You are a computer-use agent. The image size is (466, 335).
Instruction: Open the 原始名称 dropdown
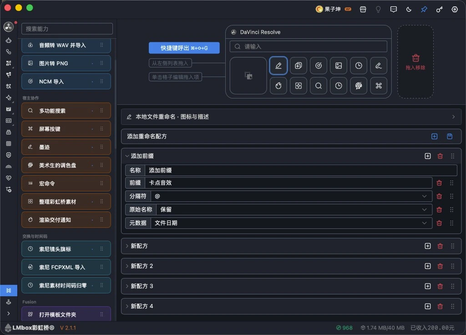(294, 210)
